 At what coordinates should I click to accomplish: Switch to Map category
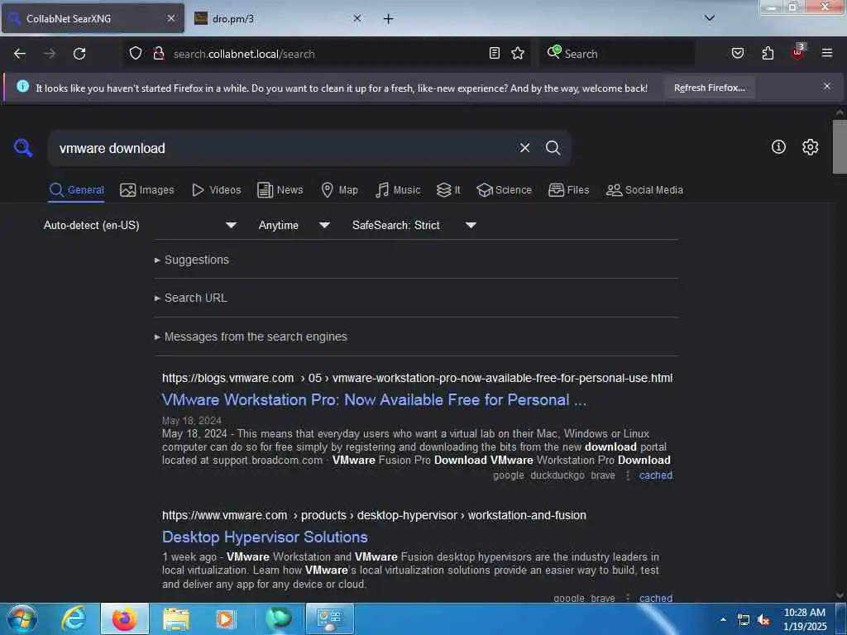(x=339, y=190)
